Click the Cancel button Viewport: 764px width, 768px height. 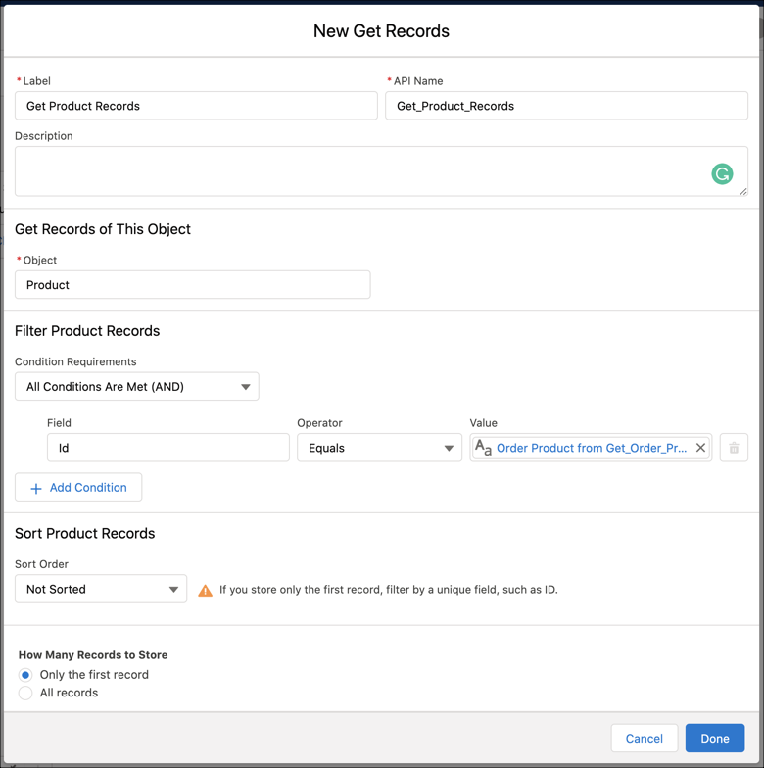tap(645, 739)
